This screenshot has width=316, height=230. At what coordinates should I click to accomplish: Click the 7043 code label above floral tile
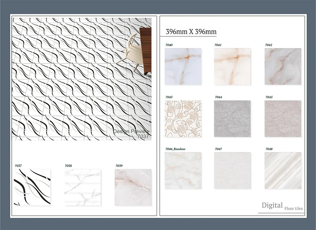pos(169,97)
